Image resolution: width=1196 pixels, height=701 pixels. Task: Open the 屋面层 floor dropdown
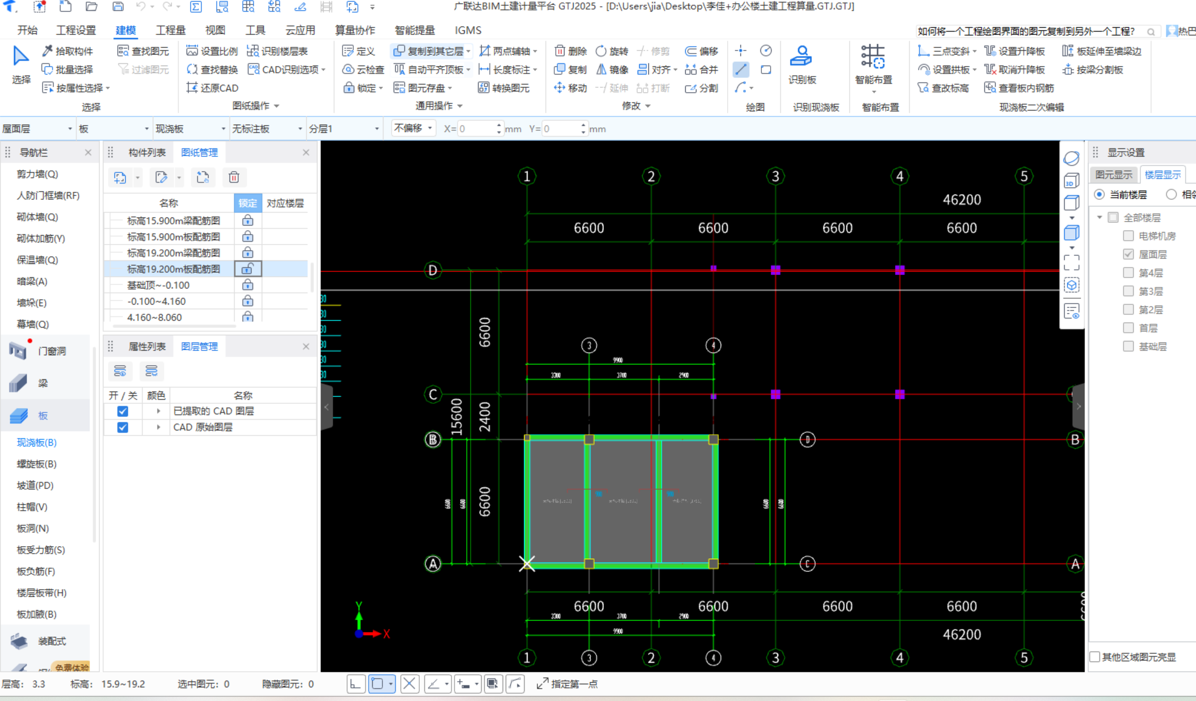click(38, 129)
